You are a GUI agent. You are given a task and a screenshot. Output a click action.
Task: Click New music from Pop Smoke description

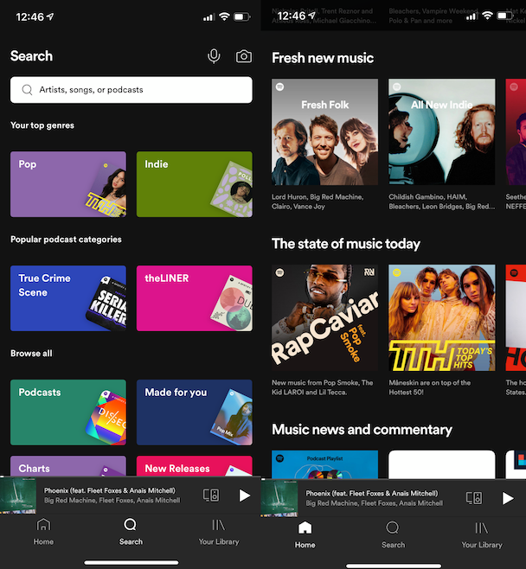[323, 387]
